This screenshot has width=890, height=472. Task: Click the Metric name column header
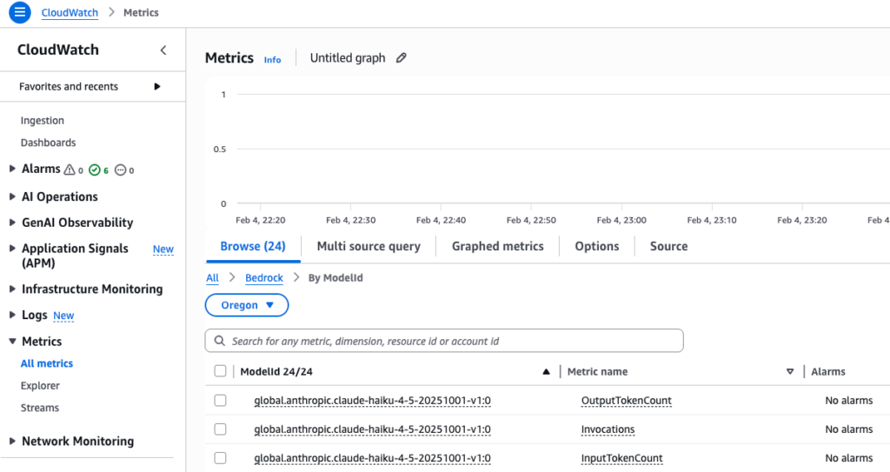tap(598, 371)
